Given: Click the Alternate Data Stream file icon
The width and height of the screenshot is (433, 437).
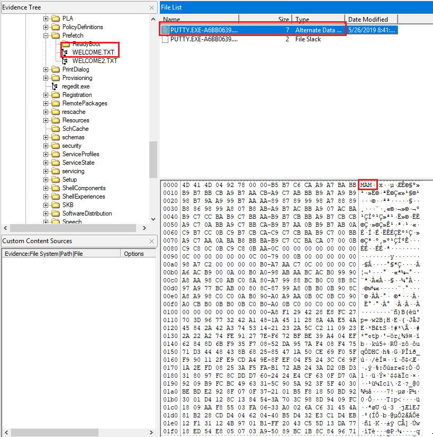Looking at the screenshot, I should pyautogui.click(x=166, y=30).
